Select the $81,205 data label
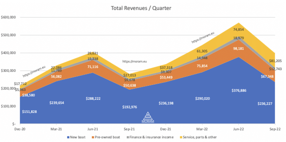 tap(275, 61)
